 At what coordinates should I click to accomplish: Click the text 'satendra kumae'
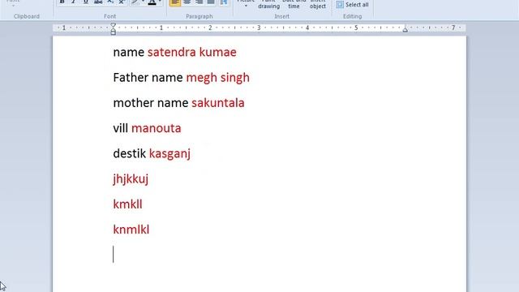point(192,52)
